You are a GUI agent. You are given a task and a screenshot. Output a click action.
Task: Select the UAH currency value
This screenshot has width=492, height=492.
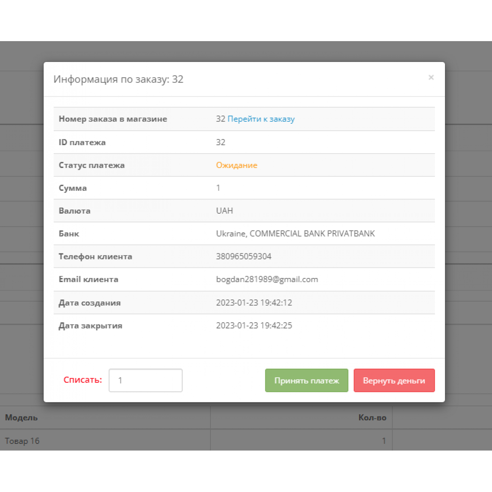click(224, 211)
